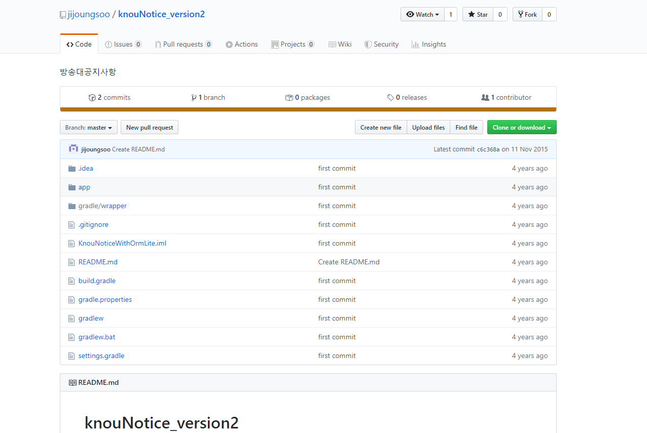View the 1 contributor page
Screen dimensions: 647x433
(x=506, y=98)
